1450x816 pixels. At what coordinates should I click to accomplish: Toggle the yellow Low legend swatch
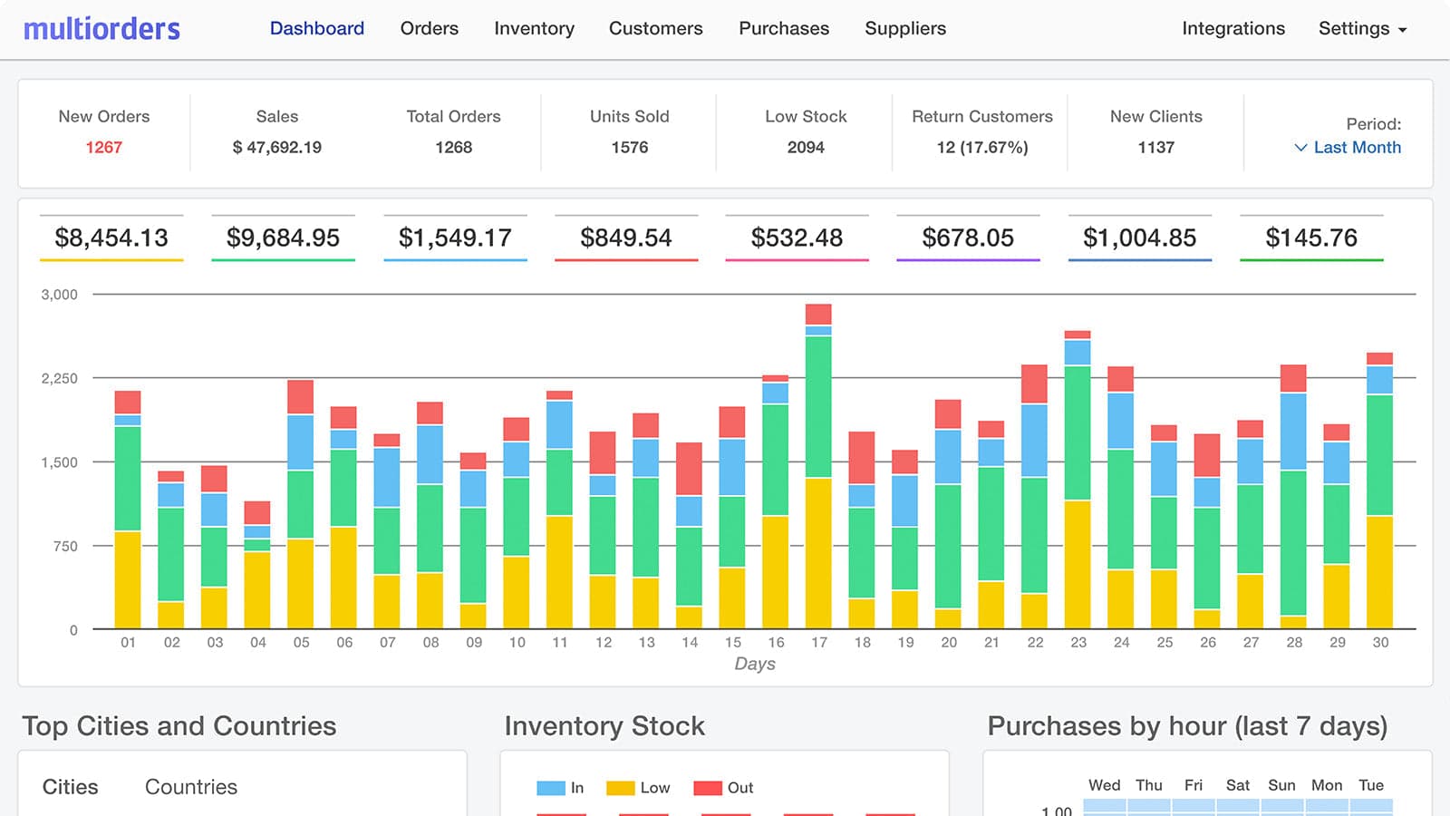pyautogui.click(x=621, y=788)
